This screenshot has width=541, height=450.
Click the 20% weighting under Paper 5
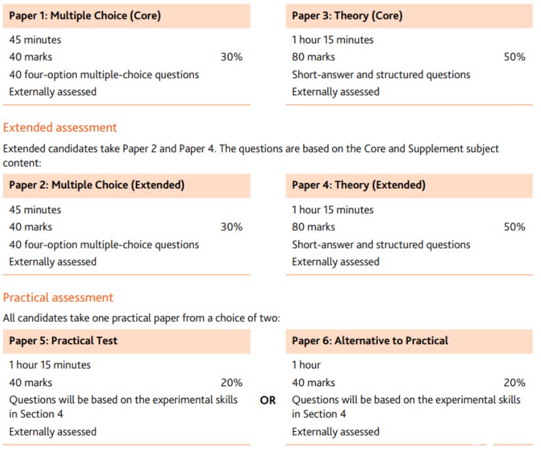pos(232,383)
